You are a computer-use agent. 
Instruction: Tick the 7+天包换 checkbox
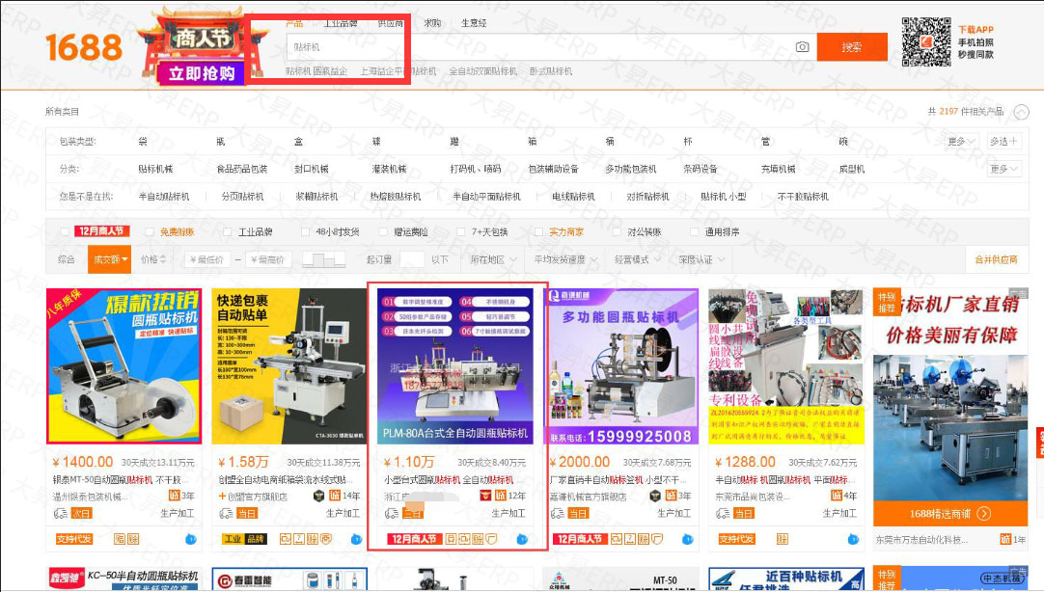click(x=461, y=231)
